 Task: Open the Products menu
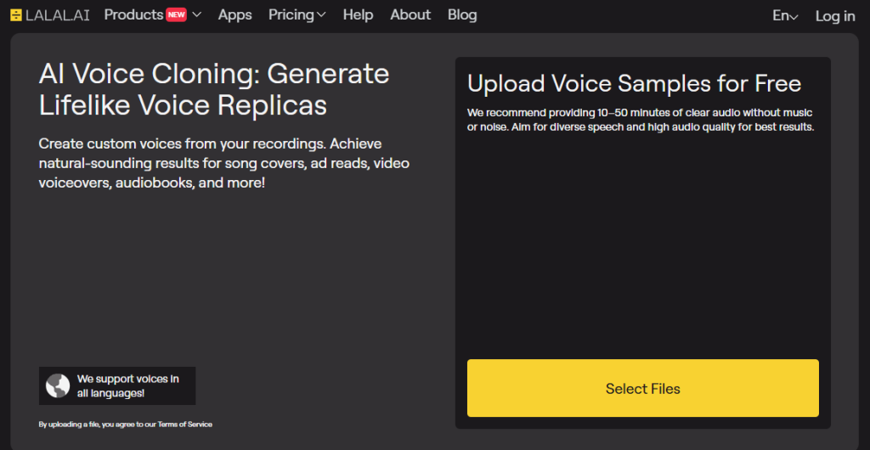pyautogui.click(x=133, y=15)
